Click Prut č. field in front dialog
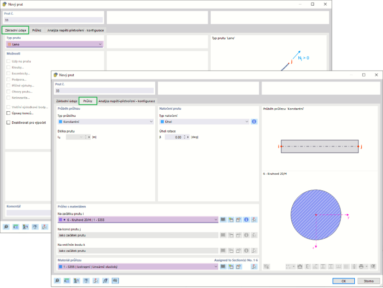Viewport: 383px width, 288px height. [104, 91]
